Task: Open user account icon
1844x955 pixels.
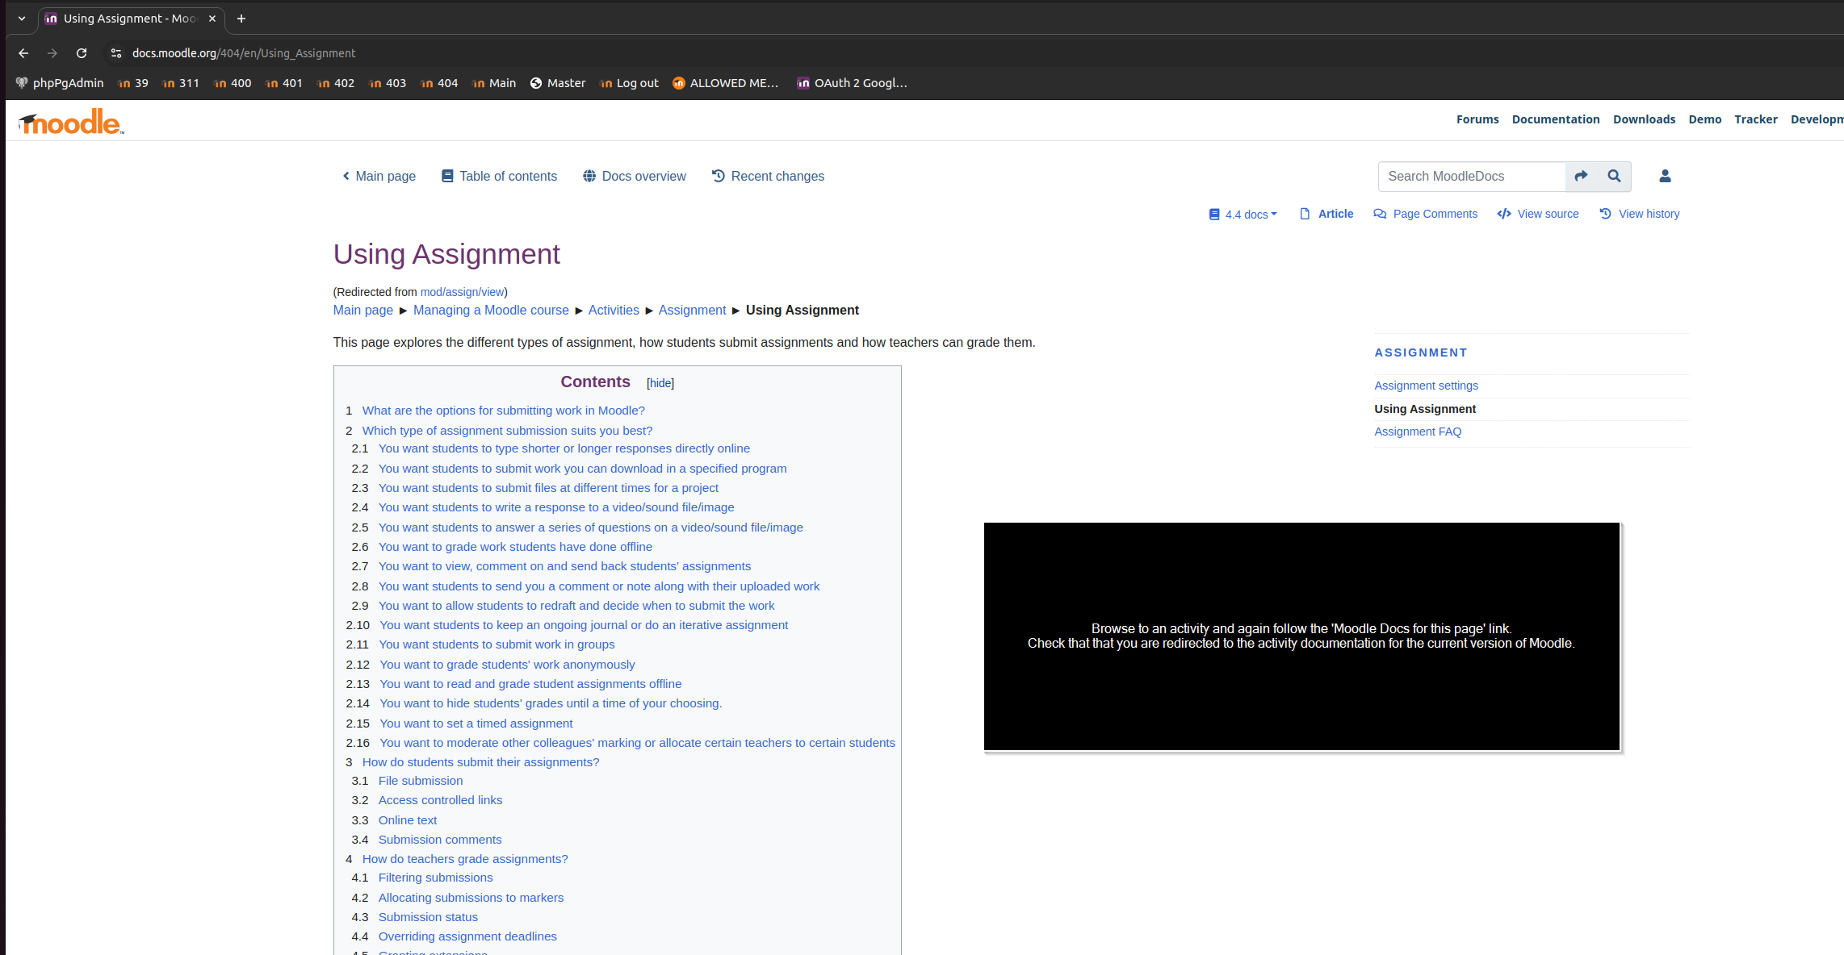Action: [1665, 176]
